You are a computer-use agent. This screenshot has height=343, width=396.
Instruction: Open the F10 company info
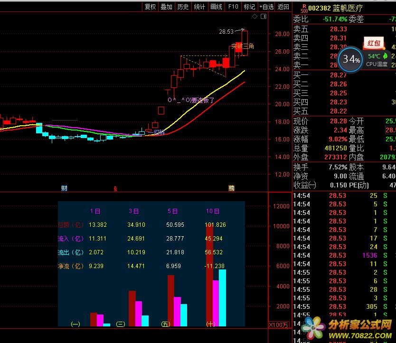233,7
